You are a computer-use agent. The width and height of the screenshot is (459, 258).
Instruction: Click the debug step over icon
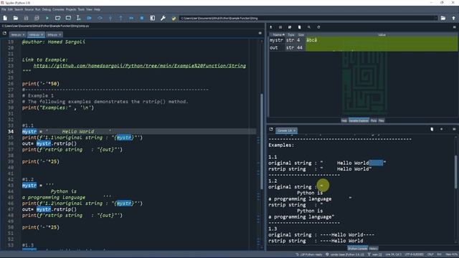(100, 18)
